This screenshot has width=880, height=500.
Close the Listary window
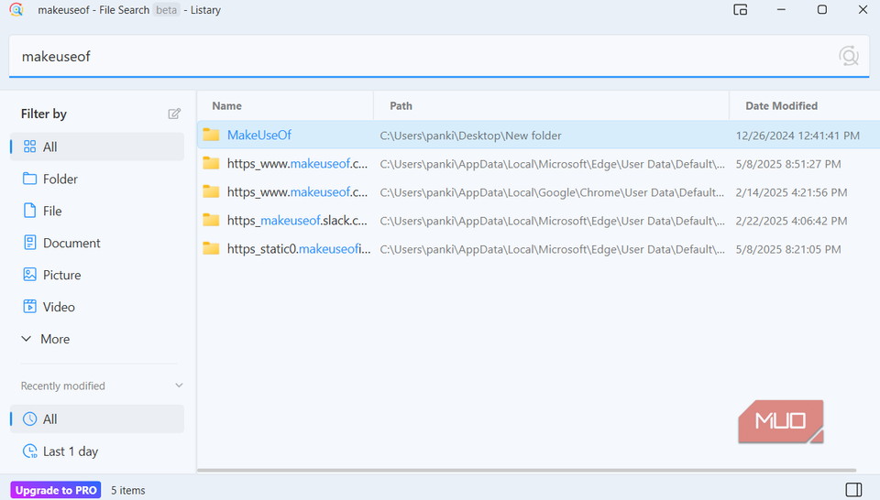point(863,9)
